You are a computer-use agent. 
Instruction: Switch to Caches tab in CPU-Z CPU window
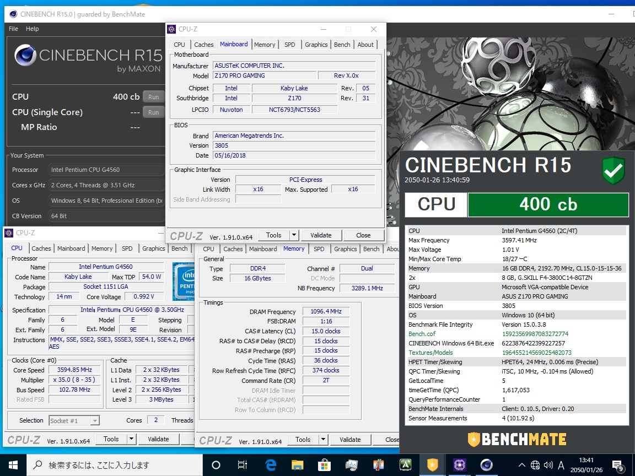coord(41,248)
